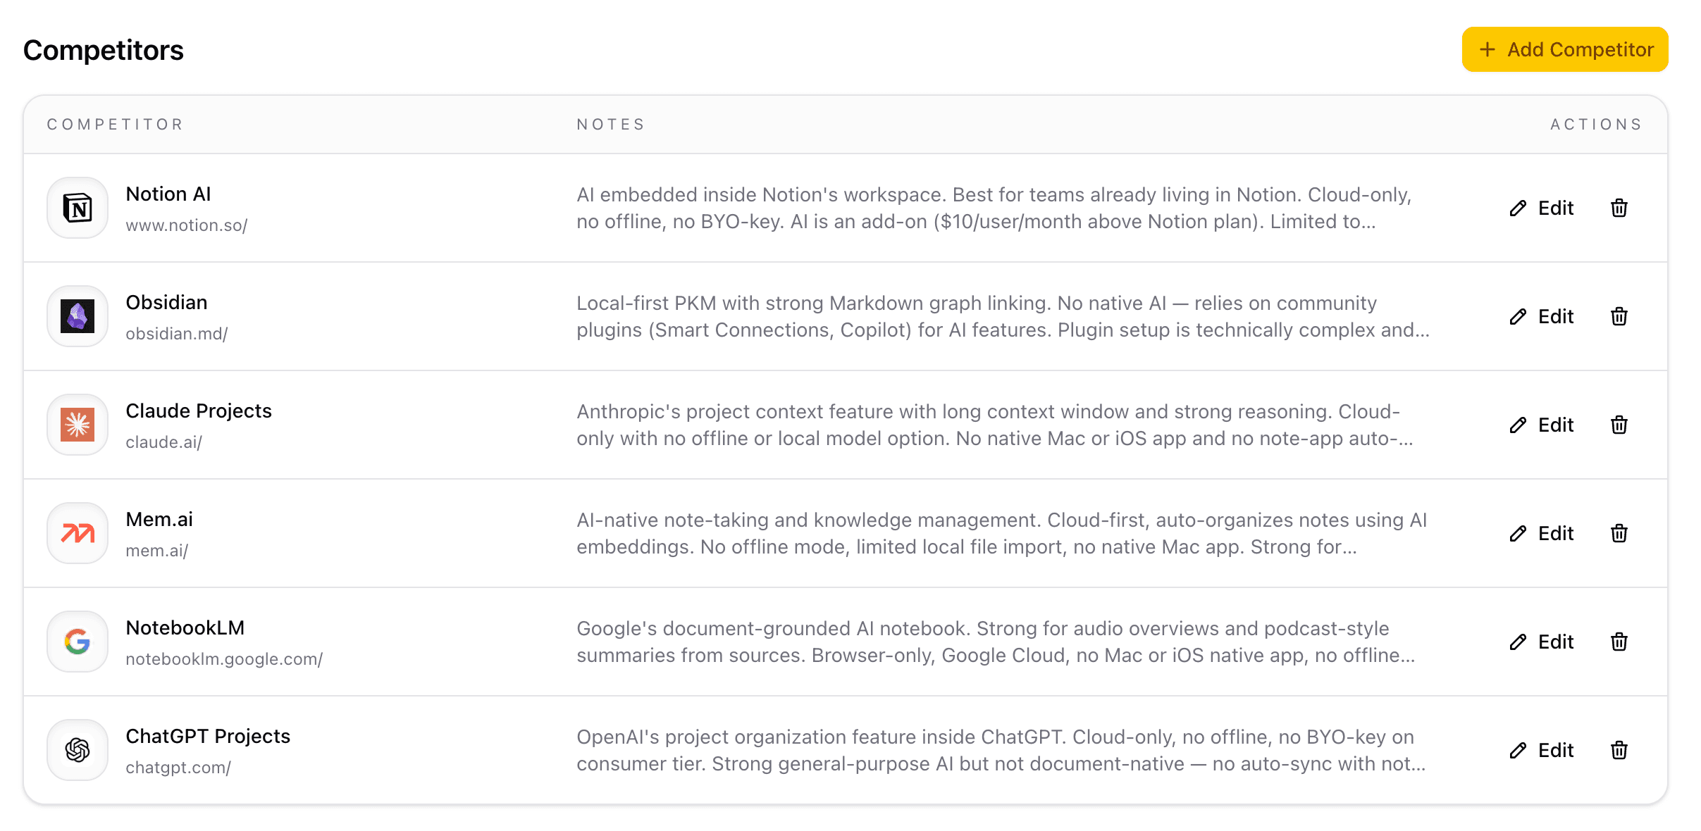Edit the Obsidian competitor

(1542, 316)
